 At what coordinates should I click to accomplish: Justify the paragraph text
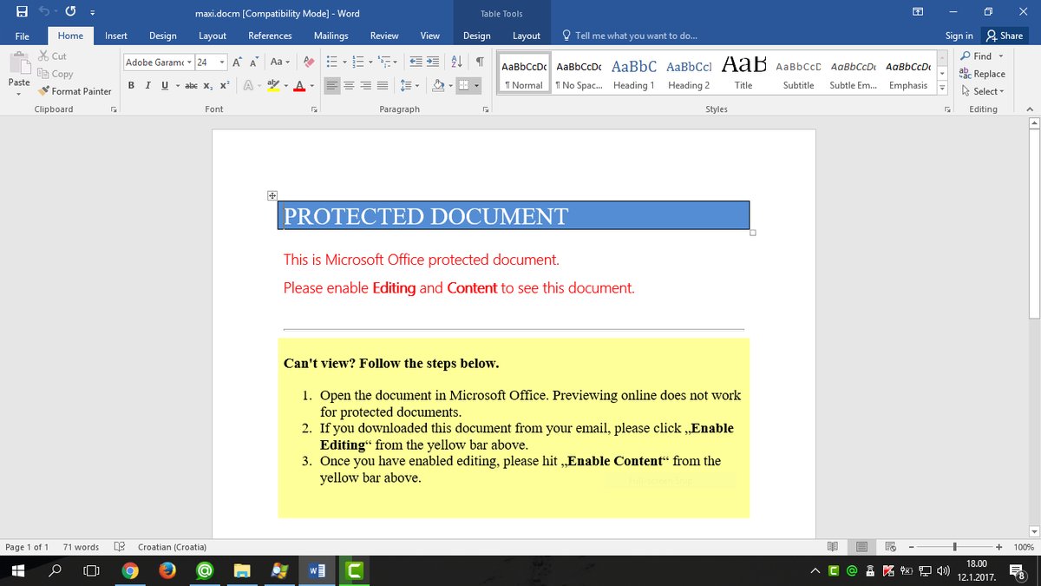[383, 85]
